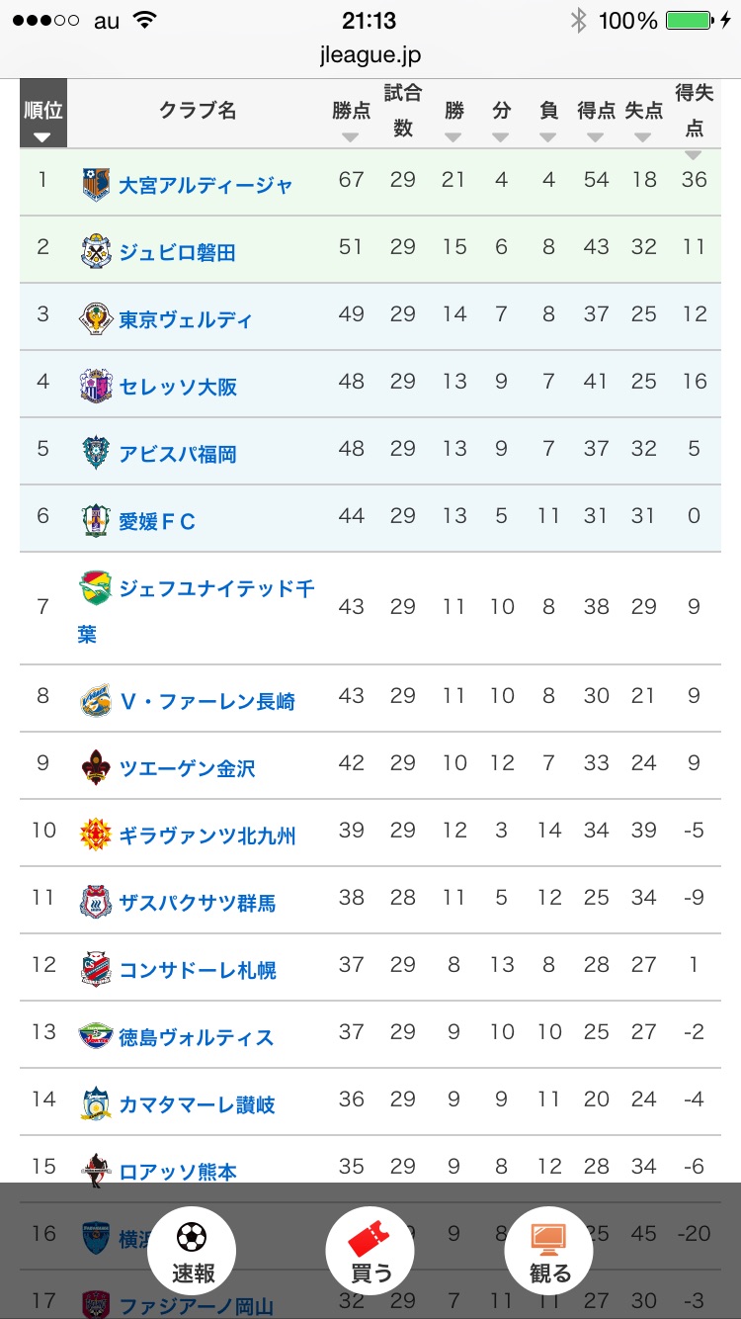Tap the Jubilo Iwata club crest
This screenshot has width=741, height=1319.
point(96,251)
